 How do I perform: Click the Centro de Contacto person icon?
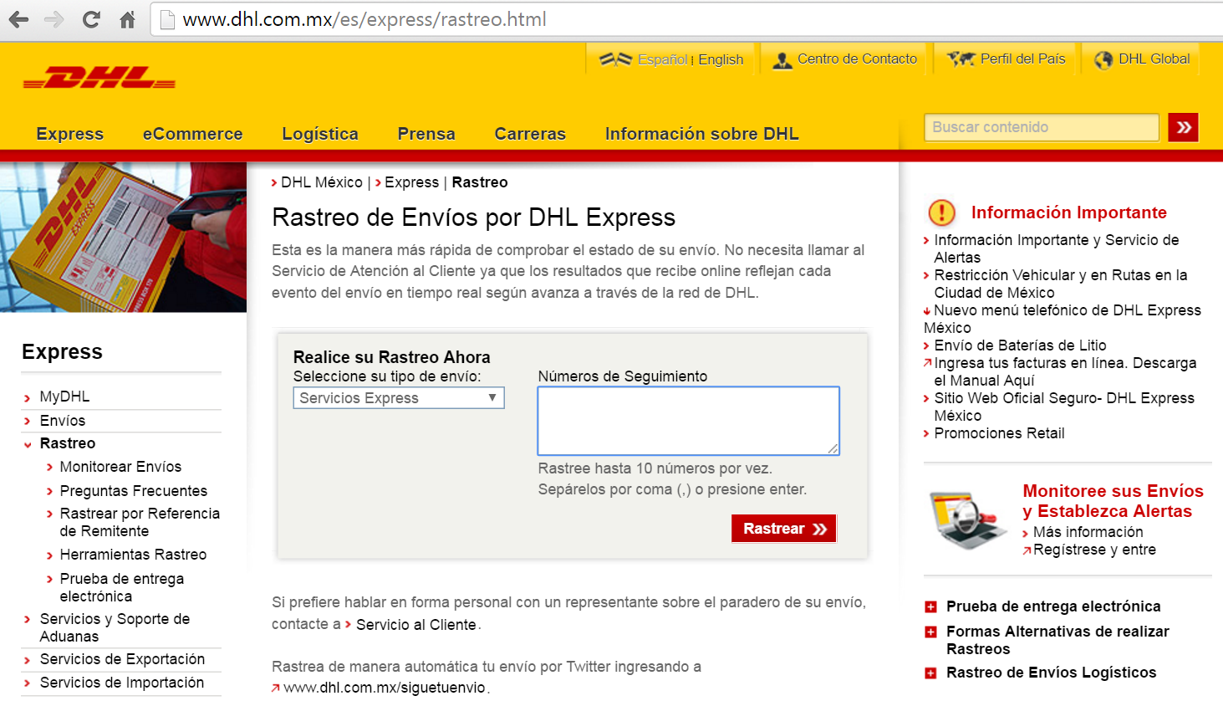(782, 60)
